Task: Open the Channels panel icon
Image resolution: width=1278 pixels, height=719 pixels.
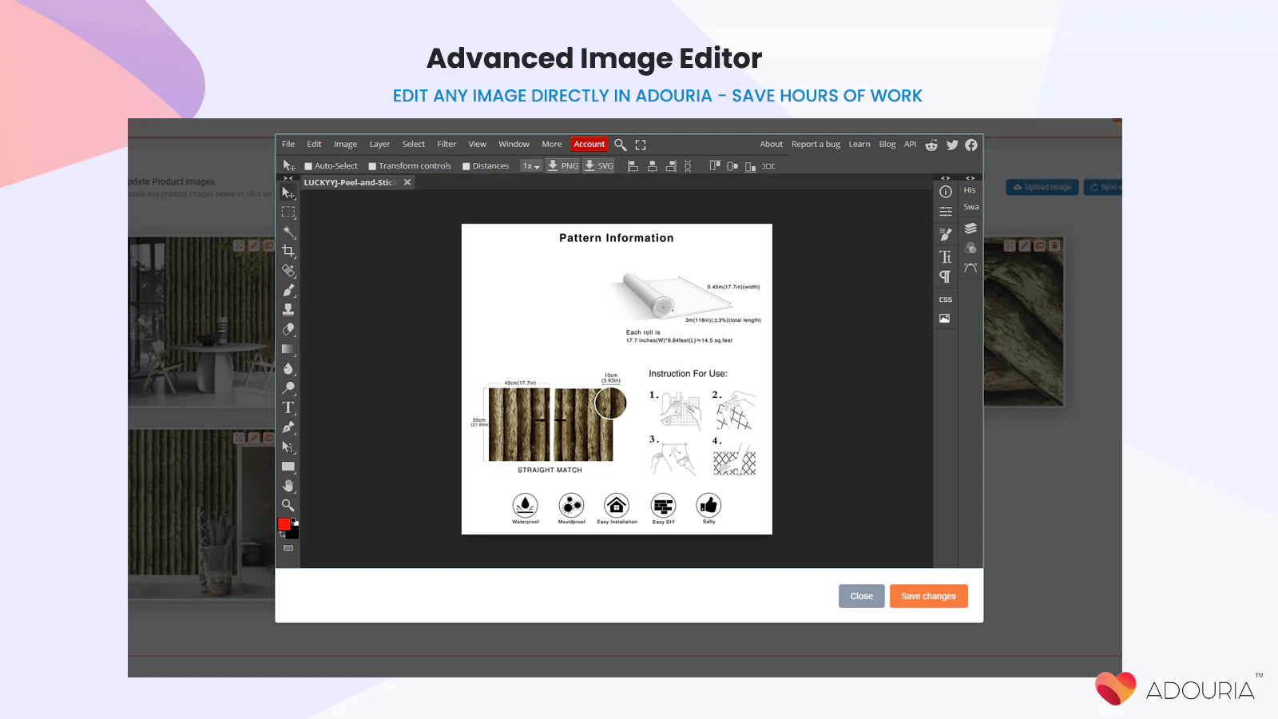Action: [970, 248]
